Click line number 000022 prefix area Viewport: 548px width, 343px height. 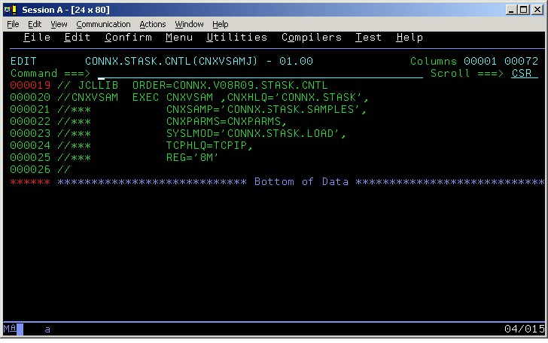[30, 122]
